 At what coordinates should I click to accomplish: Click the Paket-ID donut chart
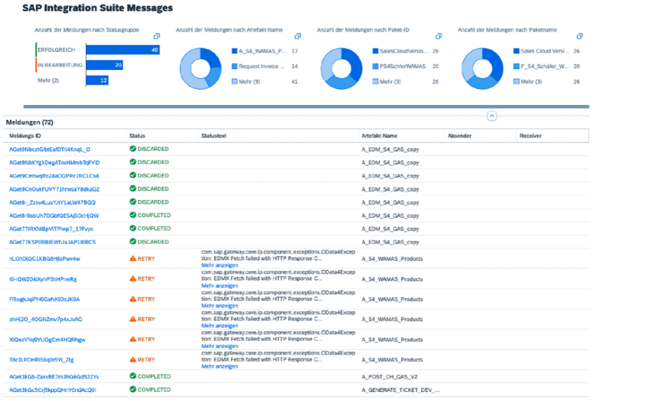341,69
